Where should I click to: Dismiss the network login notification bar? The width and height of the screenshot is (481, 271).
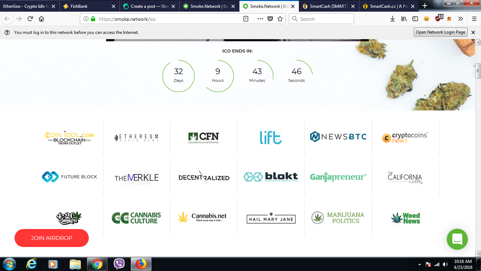tap(473, 32)
